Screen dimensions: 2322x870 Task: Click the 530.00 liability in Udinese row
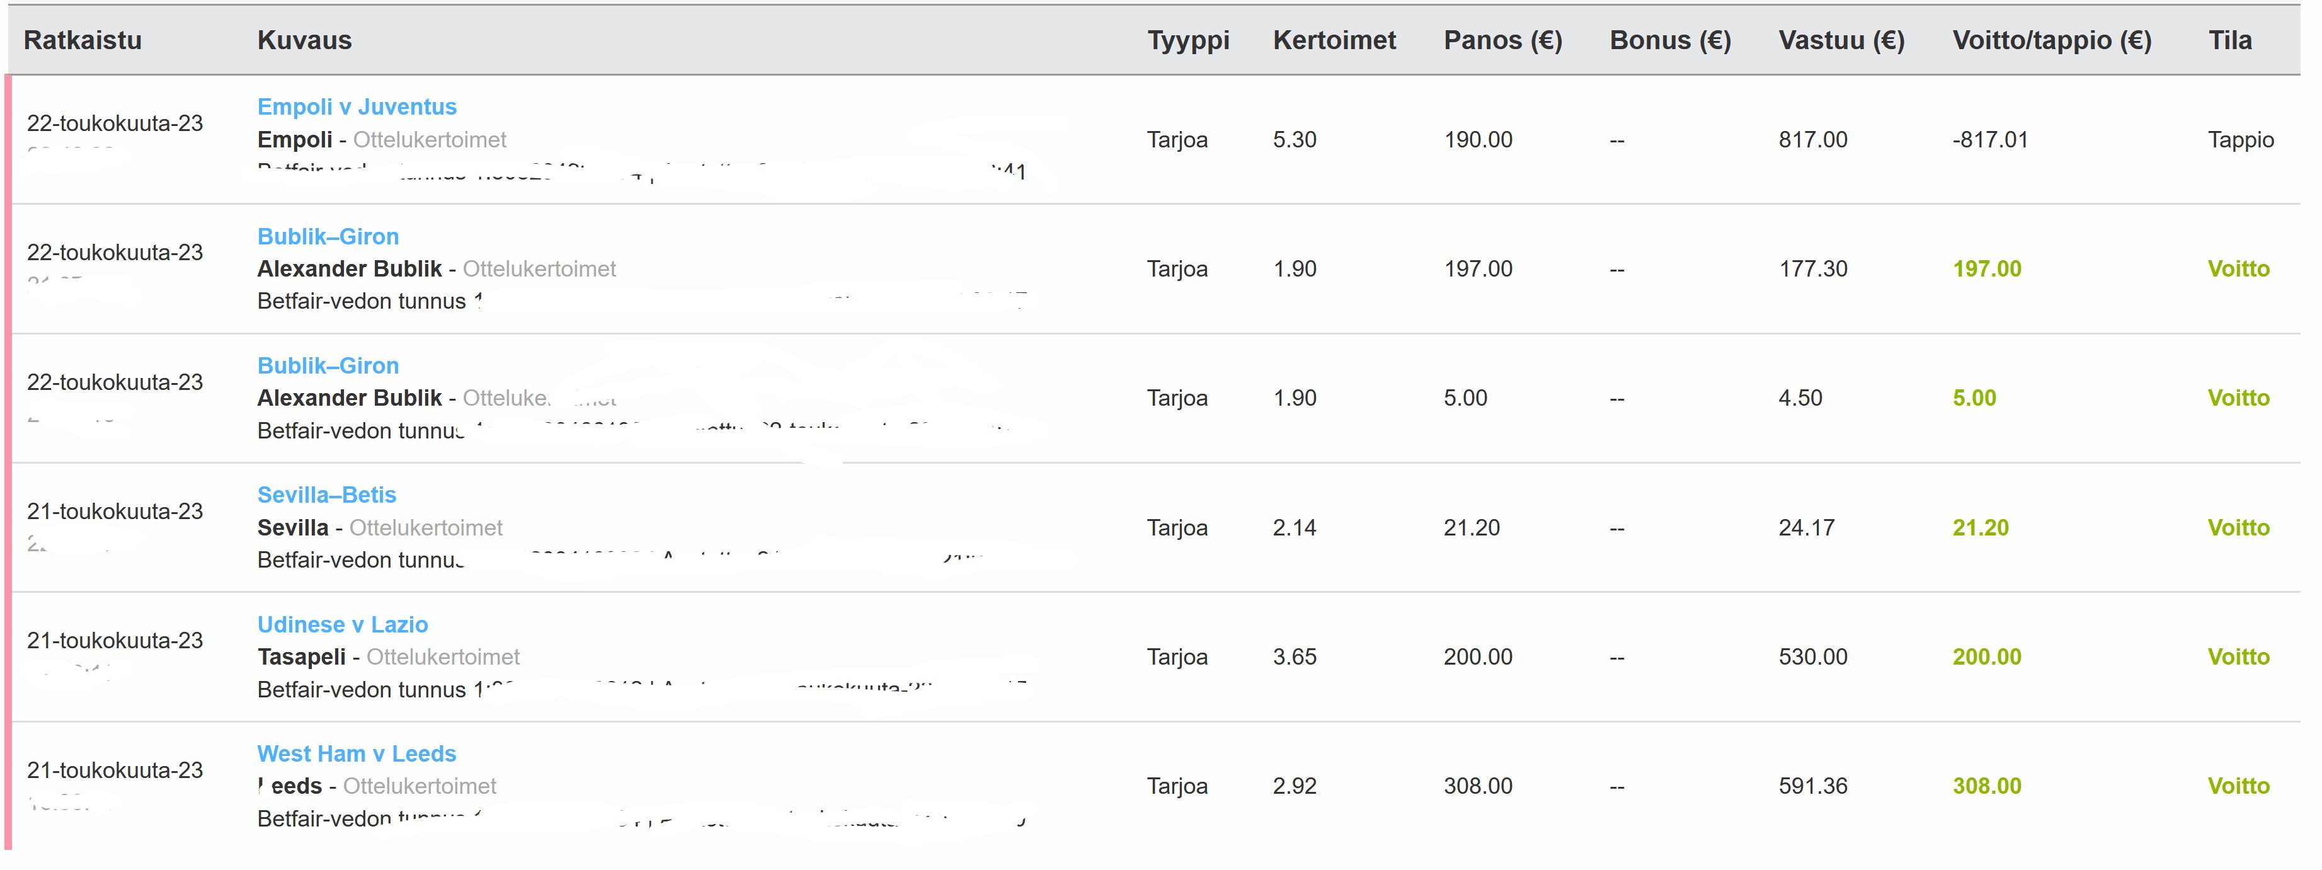click(1813, 657)
